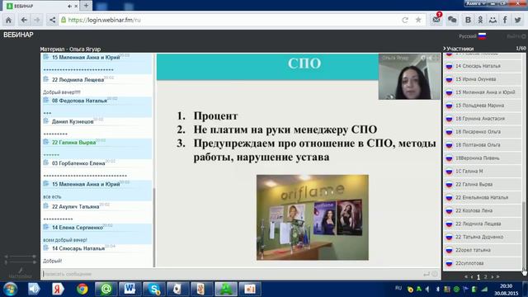
Task: Open the chat bubbles icon in toolbar
Action: pos(452,20)
